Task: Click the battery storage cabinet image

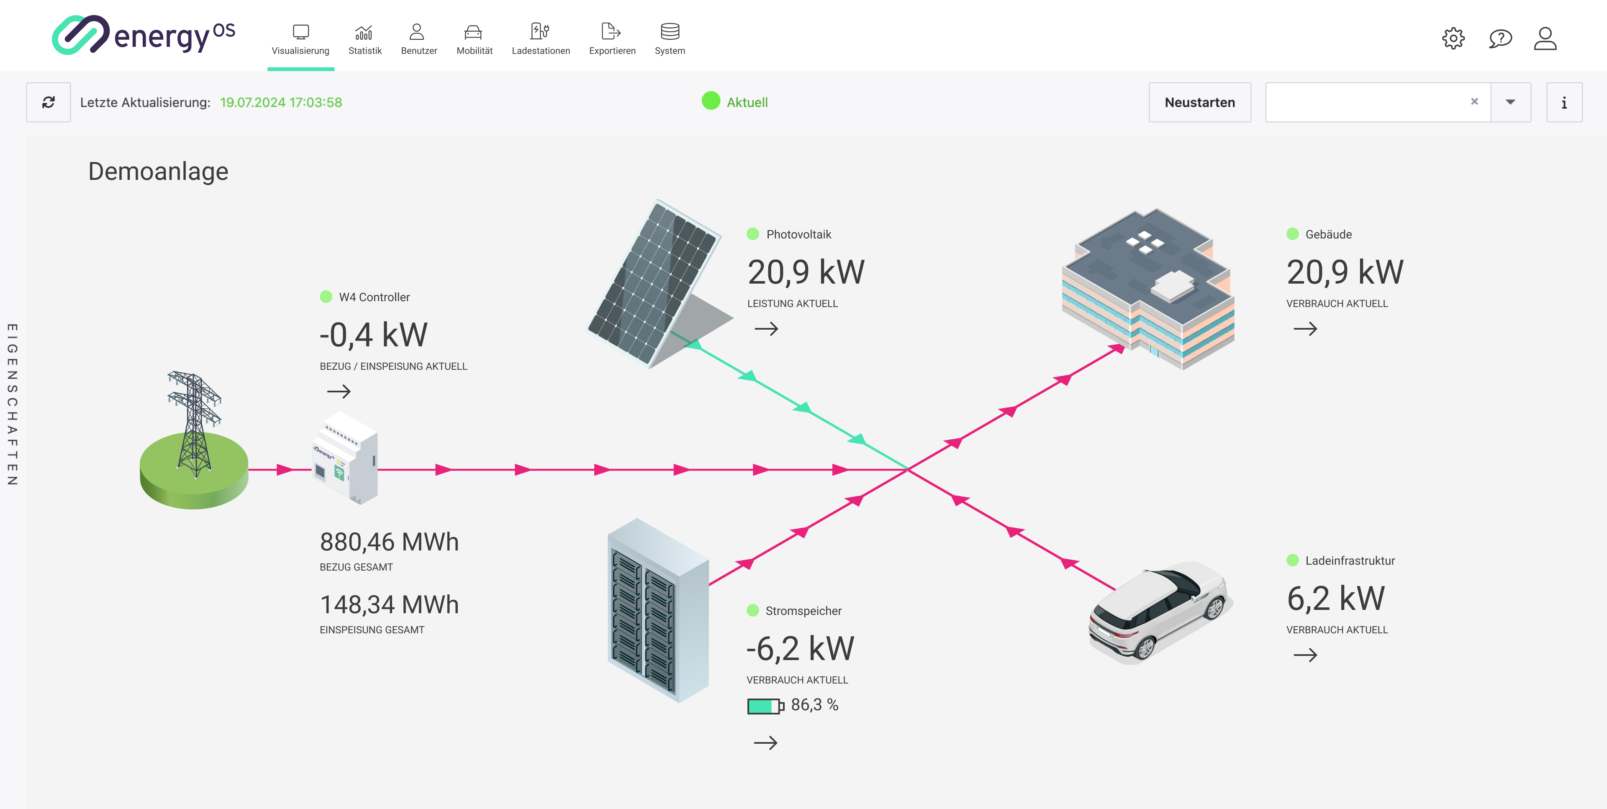Action: 657,611
